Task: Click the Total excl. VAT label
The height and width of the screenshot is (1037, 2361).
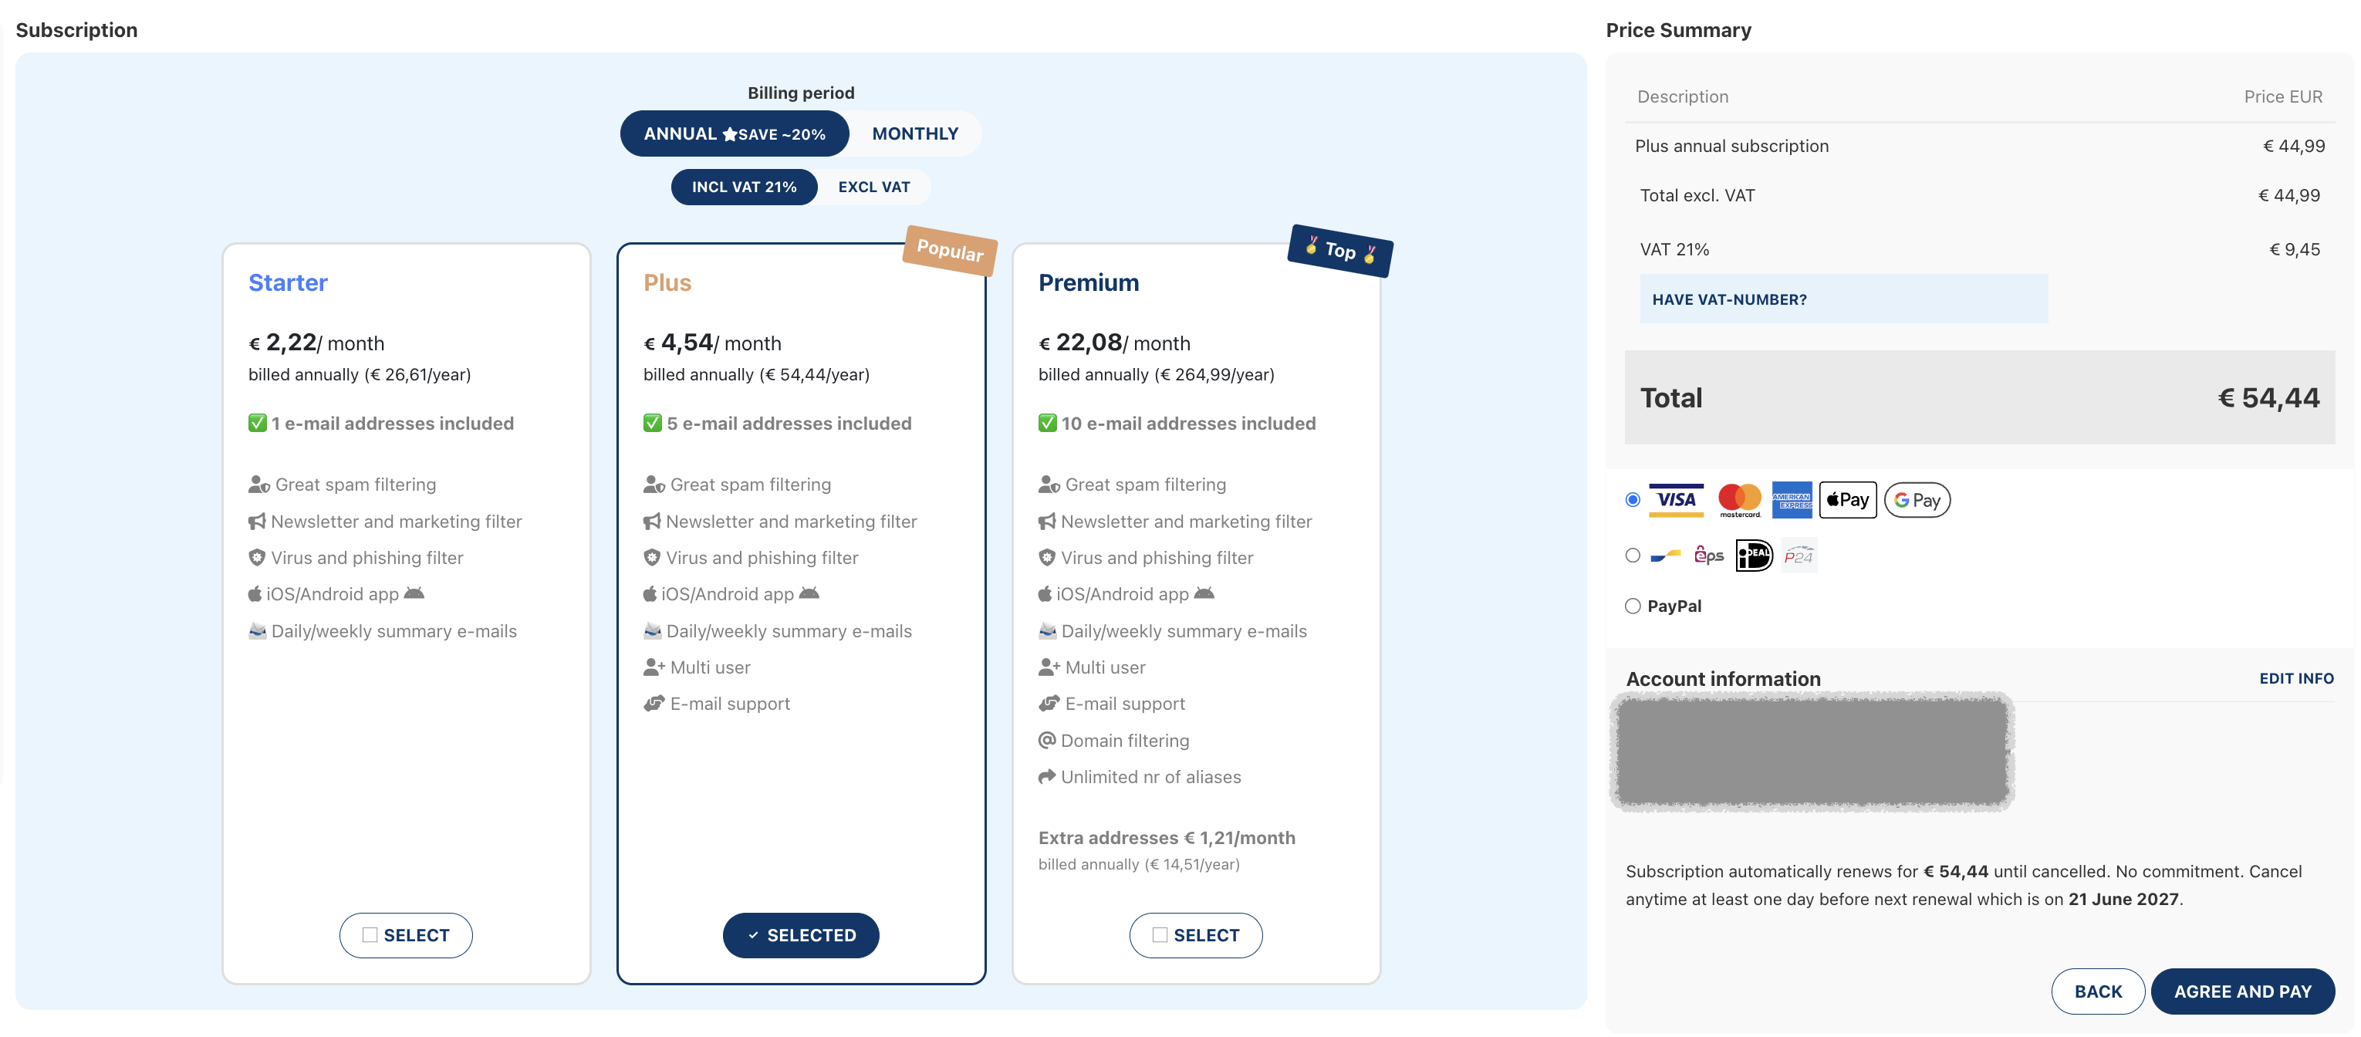Action: (1697, 195)
